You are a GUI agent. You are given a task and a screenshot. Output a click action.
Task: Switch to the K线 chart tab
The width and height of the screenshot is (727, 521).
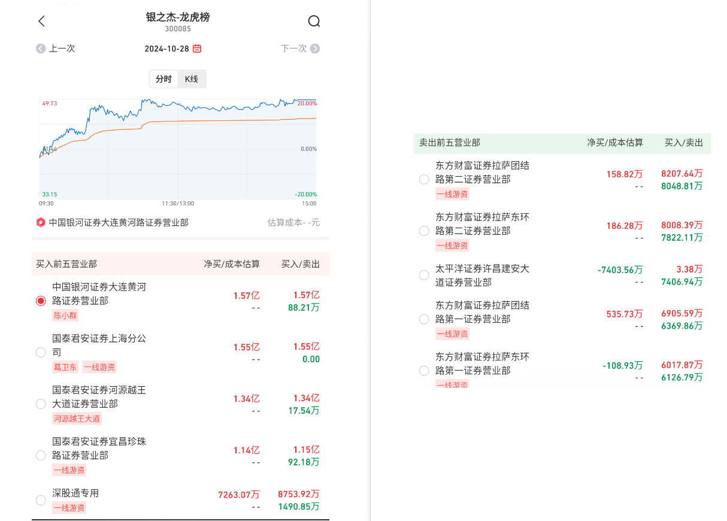[191, 79]
